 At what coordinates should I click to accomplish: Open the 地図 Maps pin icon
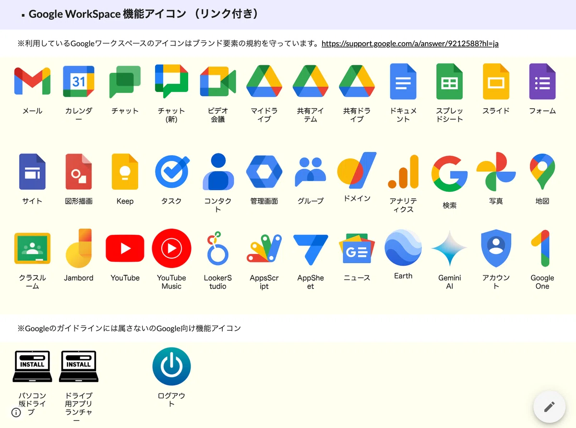[x=542, y=172]
